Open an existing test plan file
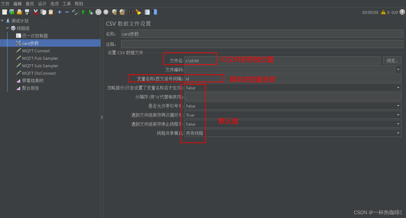 (19, 12)
